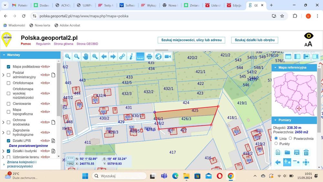Viewport: 323px width, 182px height.
Task: Select the Powierzchnia radio button
Action: [290, 138]
